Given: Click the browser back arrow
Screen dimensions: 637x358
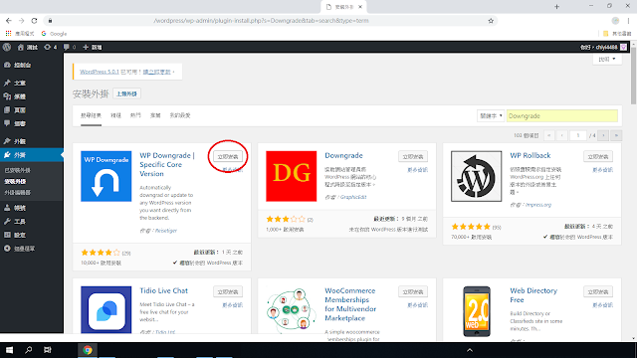Looking at the screenshot, I should [9, 21].
